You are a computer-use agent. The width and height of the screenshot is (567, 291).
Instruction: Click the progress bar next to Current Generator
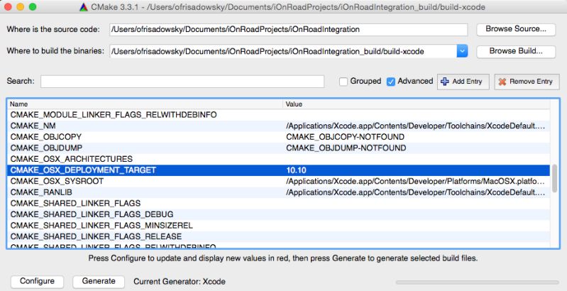[x=477, y=282]
